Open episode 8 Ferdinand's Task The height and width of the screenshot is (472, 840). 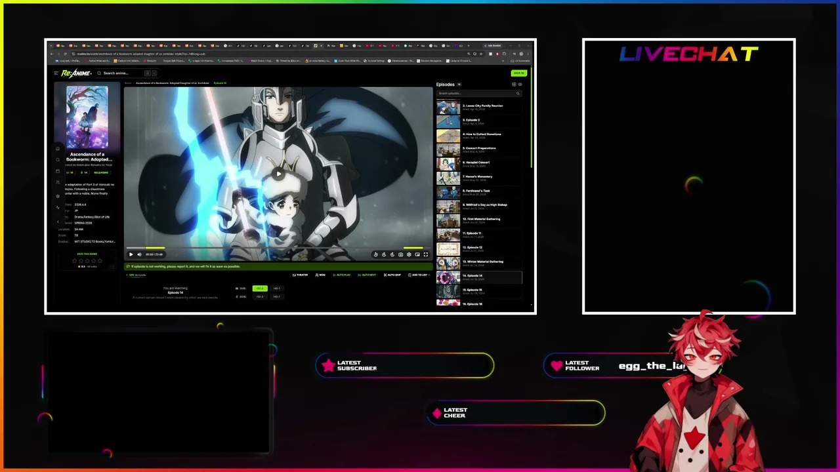click(x=479, y=192)
